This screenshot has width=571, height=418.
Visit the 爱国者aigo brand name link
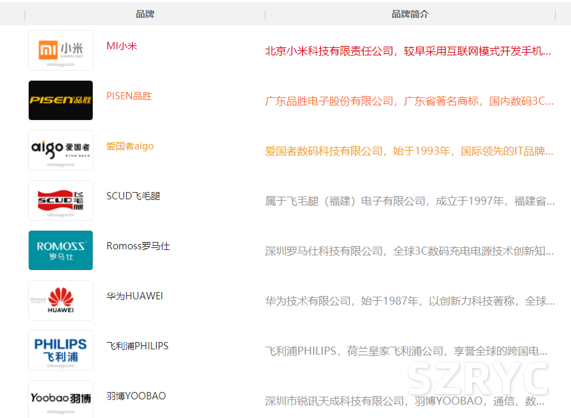(x=129, y=146)
